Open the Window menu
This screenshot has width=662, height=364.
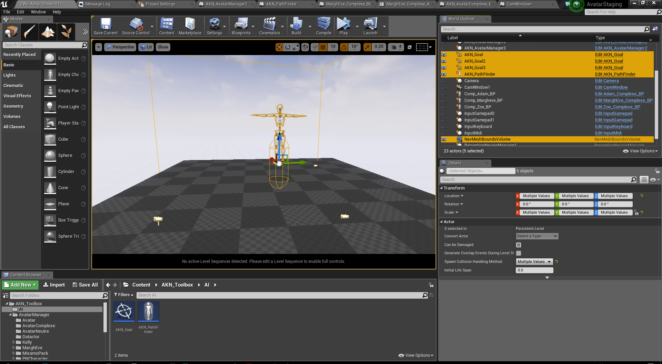[38, 12]
